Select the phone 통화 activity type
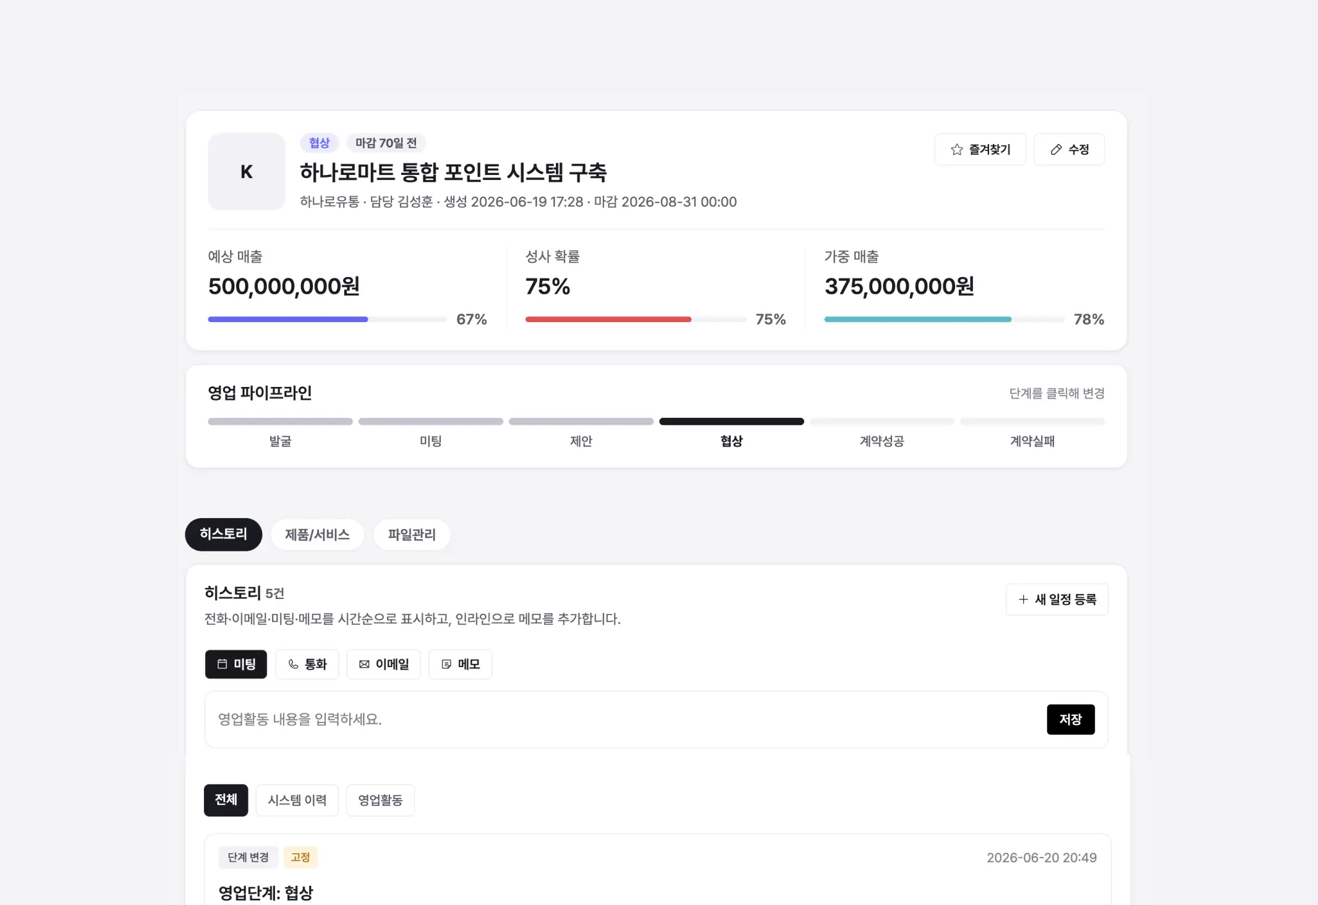The image size is (1318, 905). pyautogui.click(x=307, y=664)
